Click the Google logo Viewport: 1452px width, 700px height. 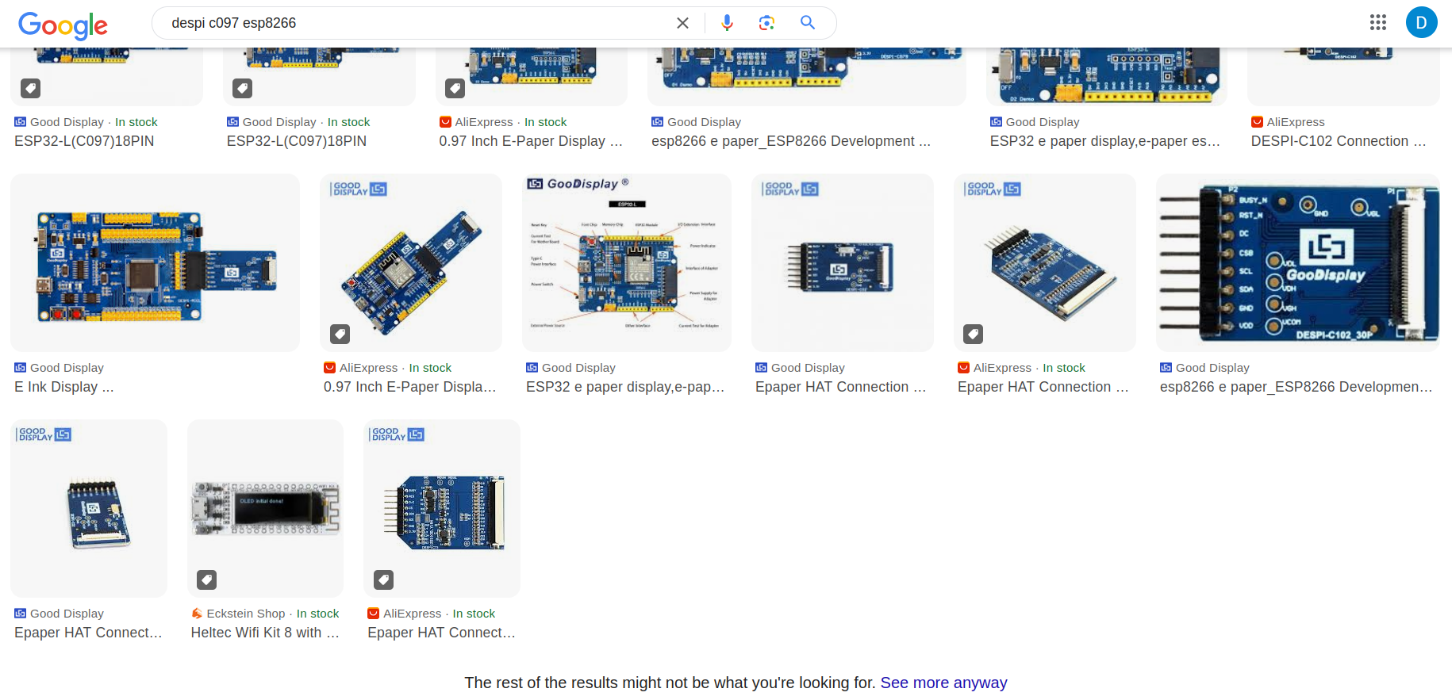(x=63, y=25)
